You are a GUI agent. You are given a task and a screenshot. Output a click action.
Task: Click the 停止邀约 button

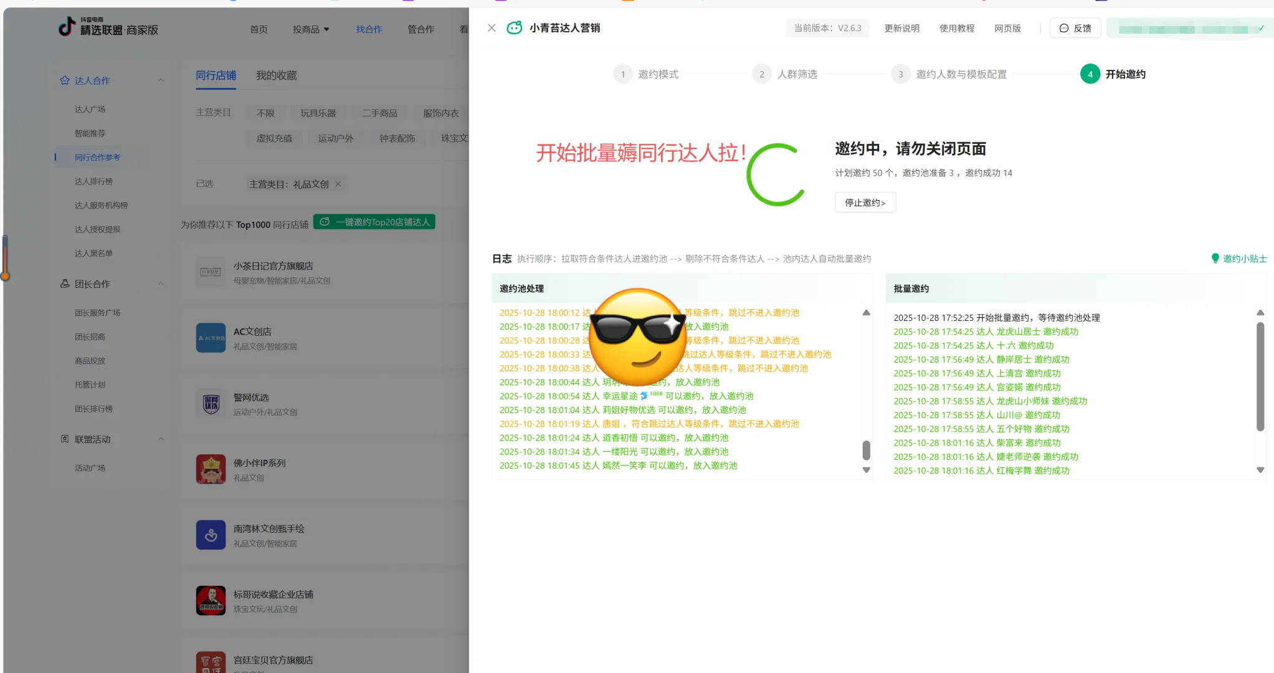click(x=865, y=202)
